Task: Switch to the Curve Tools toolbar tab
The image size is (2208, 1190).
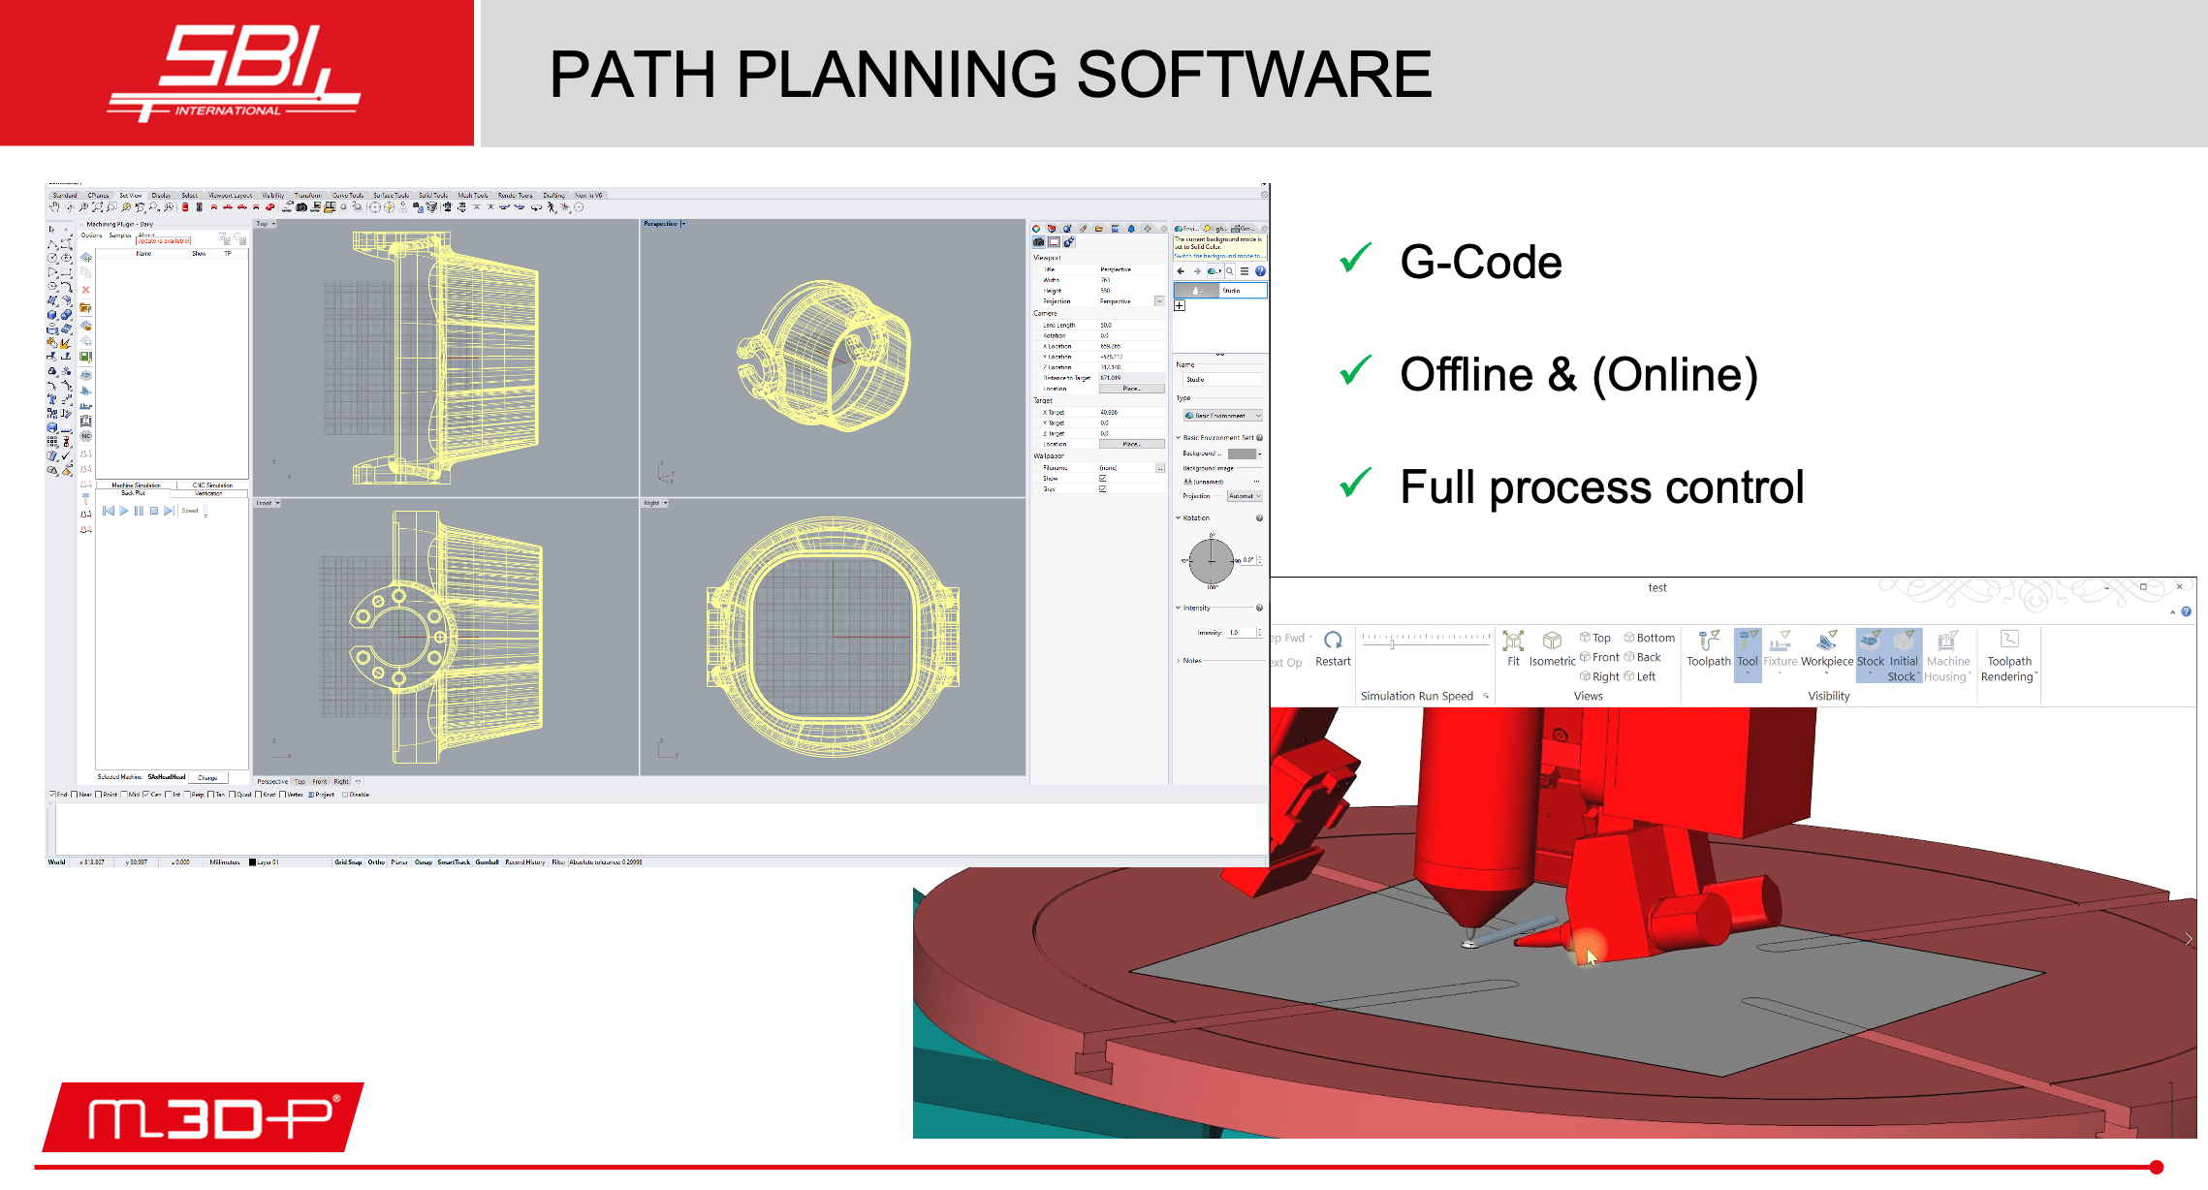Action: [348, 196]
